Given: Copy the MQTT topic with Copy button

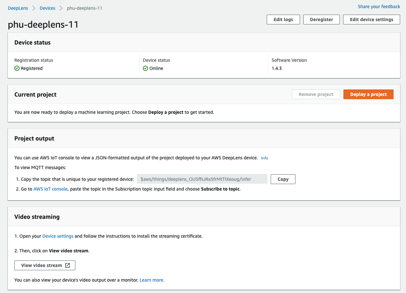Looking at the screenshot, I should tap(283, 179).
